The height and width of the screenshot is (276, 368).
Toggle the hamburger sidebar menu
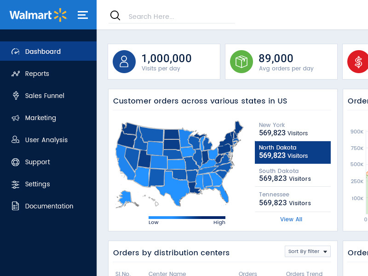point(83,15)
